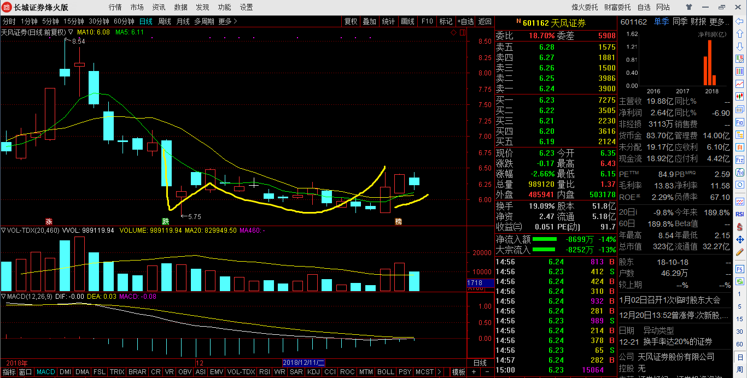
Task: Show more indicators with the > arrow
Action: (439, 372)
